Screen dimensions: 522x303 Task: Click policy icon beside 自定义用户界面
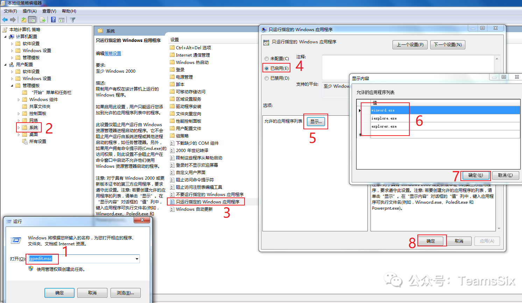point(172,172)
